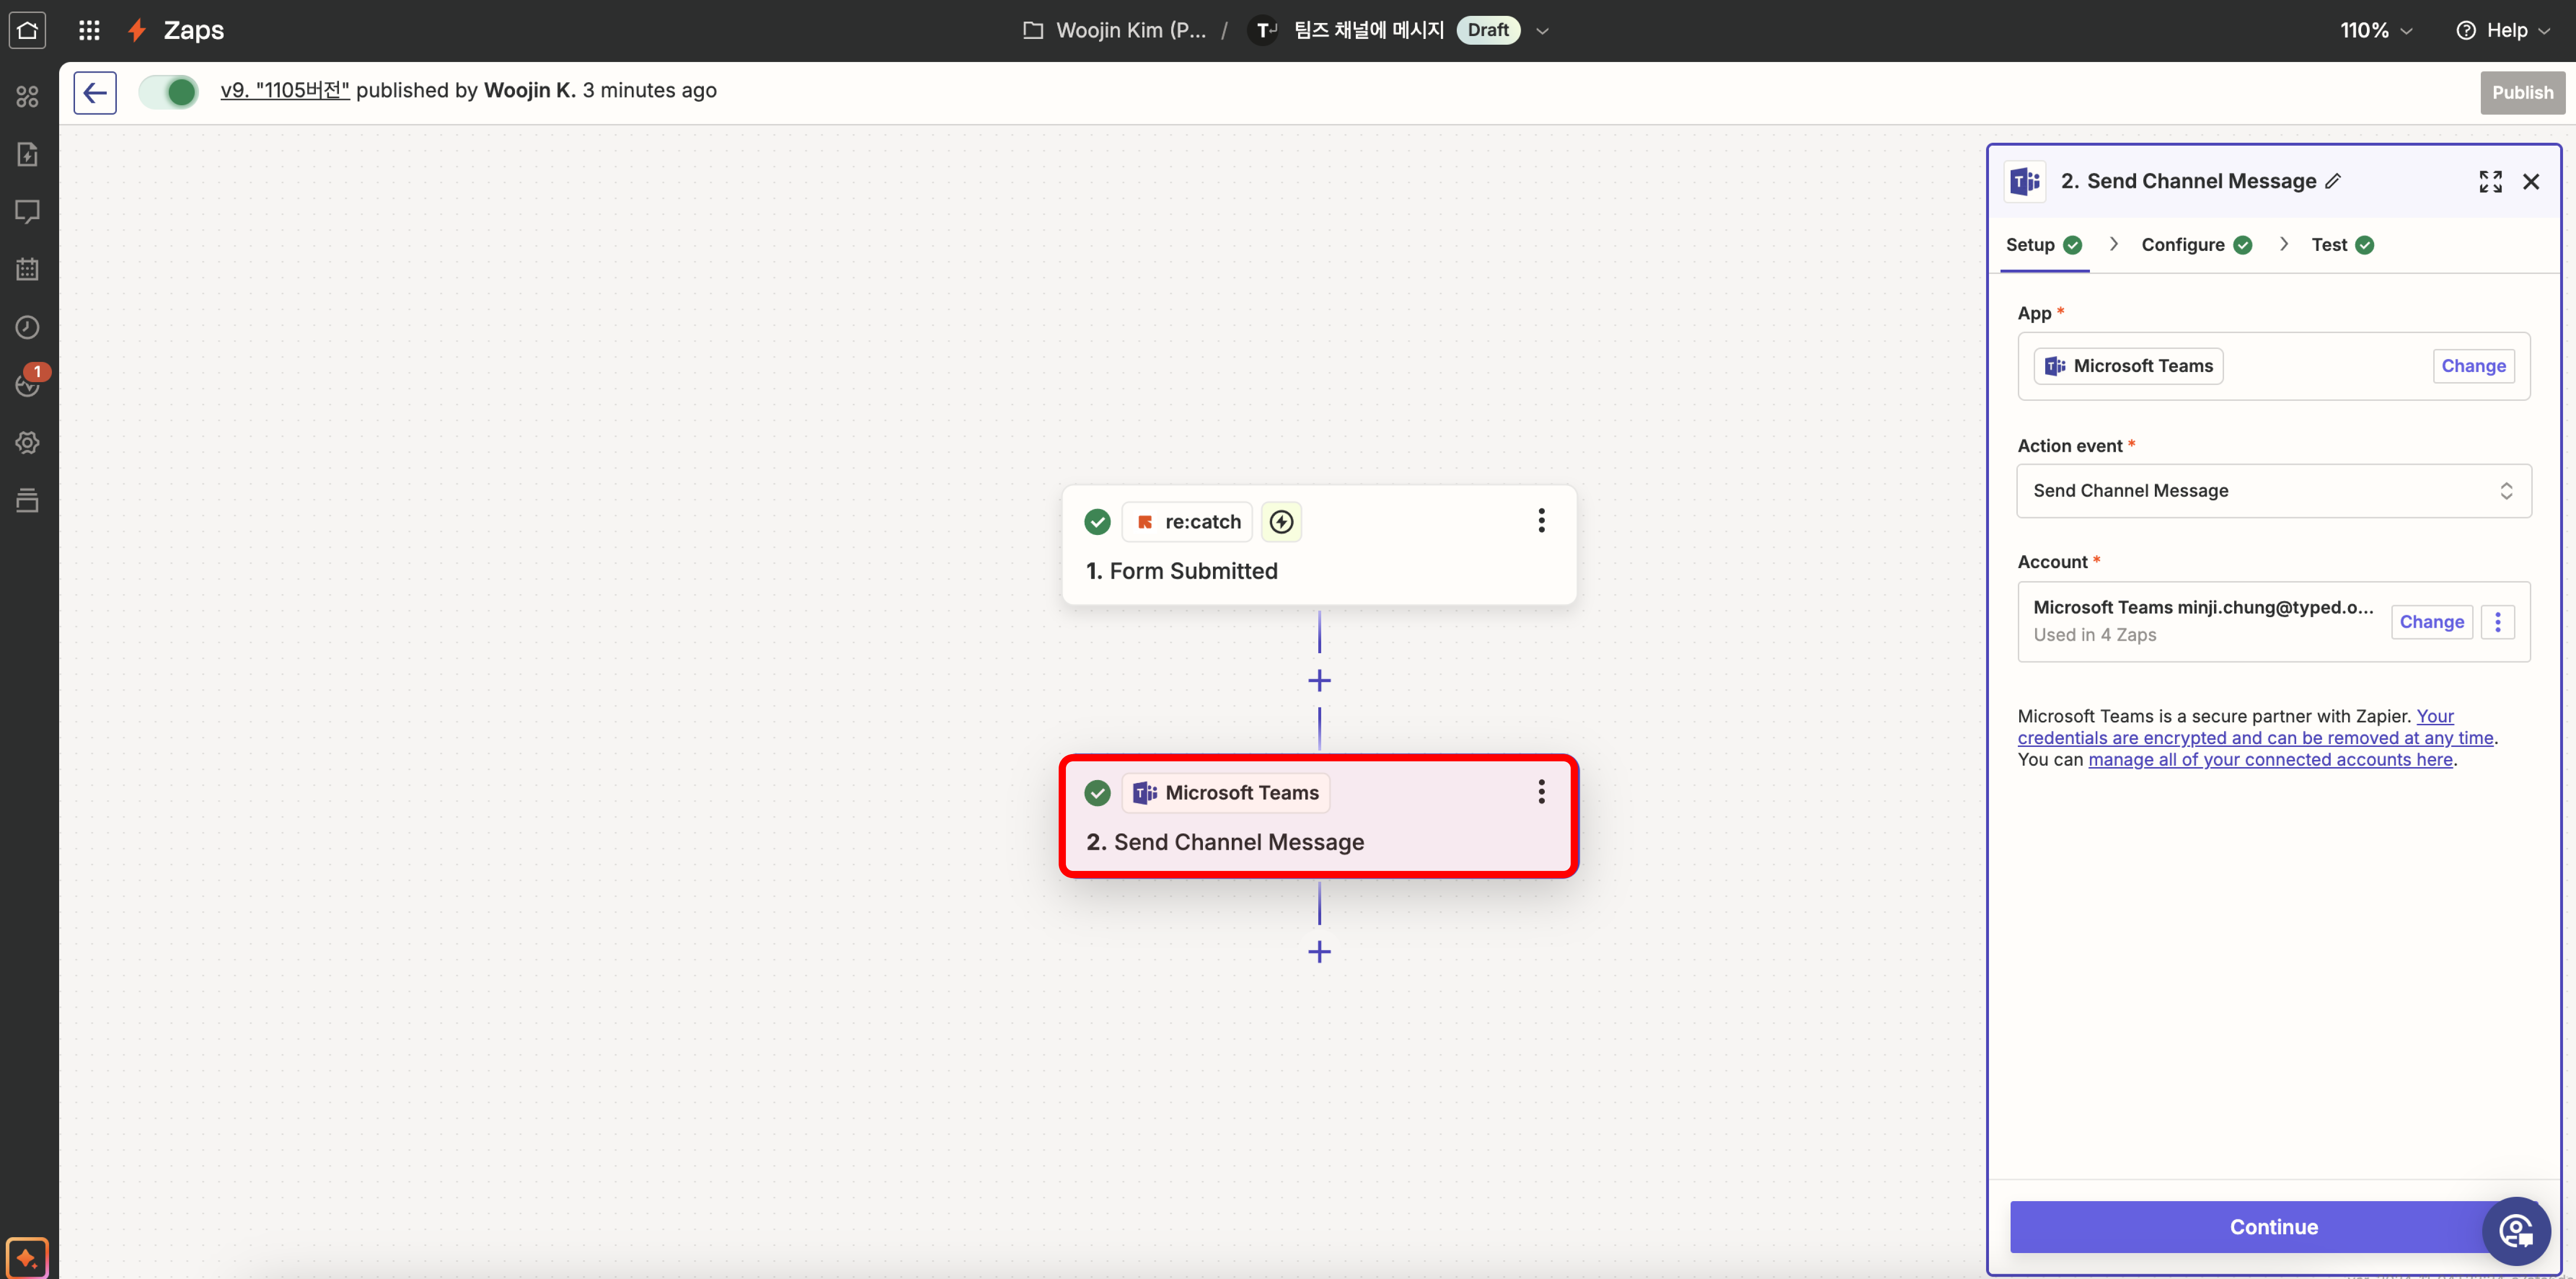The height and width of the screenshot is (1279, 2576).
Task: Expand the step panel to fullscreen
Action: (x=2490, y=181)
